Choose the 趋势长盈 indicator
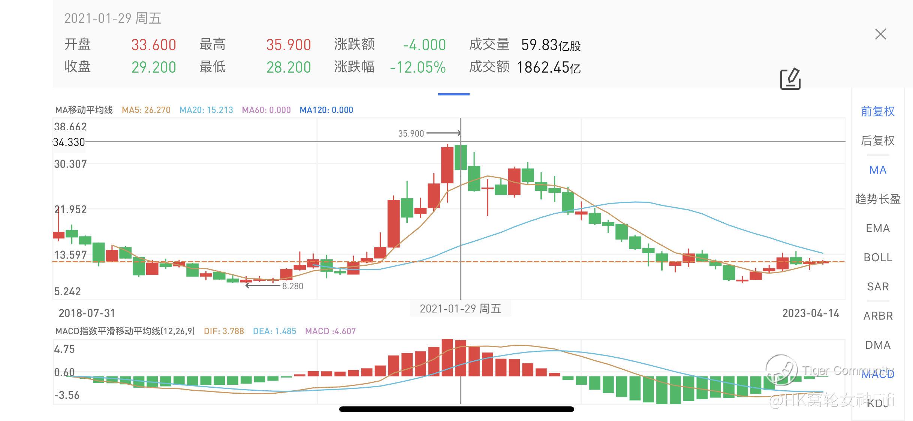Screen dimensions: 913x421 [x=877, y=199]
